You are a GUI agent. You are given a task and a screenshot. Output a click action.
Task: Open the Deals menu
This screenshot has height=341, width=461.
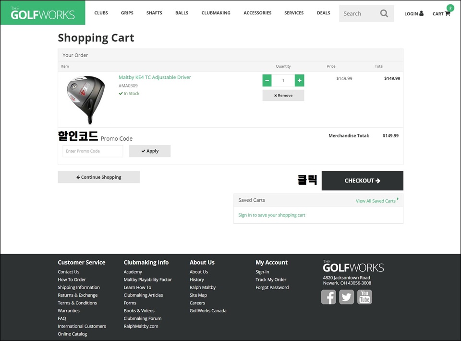(323, 13)
